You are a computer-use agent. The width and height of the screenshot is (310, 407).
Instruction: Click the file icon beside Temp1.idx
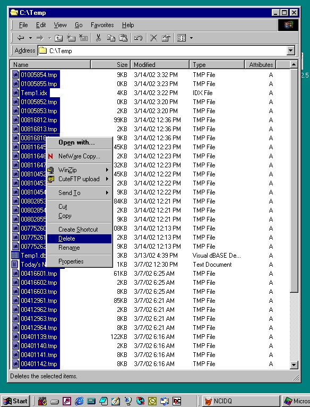15,92
